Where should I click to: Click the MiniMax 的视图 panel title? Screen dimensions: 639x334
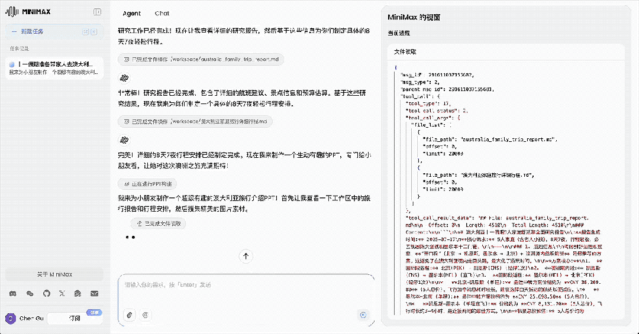point(414,17)
